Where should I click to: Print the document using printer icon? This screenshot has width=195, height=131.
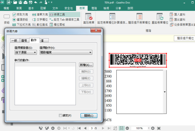click(x=31, y=2)
